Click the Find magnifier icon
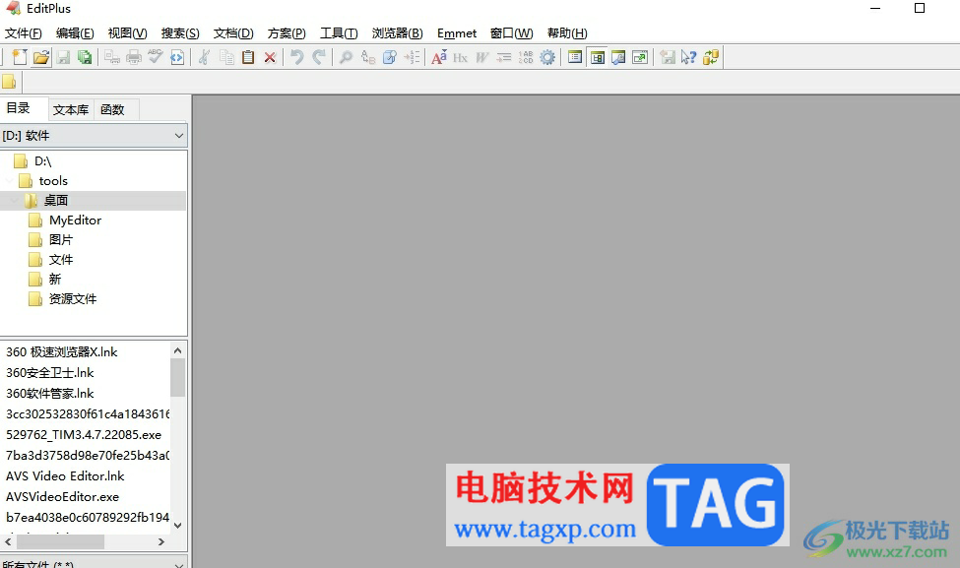The width and height of the screenshot is (960, 568). pyautogui.click(x=346, y=57)
